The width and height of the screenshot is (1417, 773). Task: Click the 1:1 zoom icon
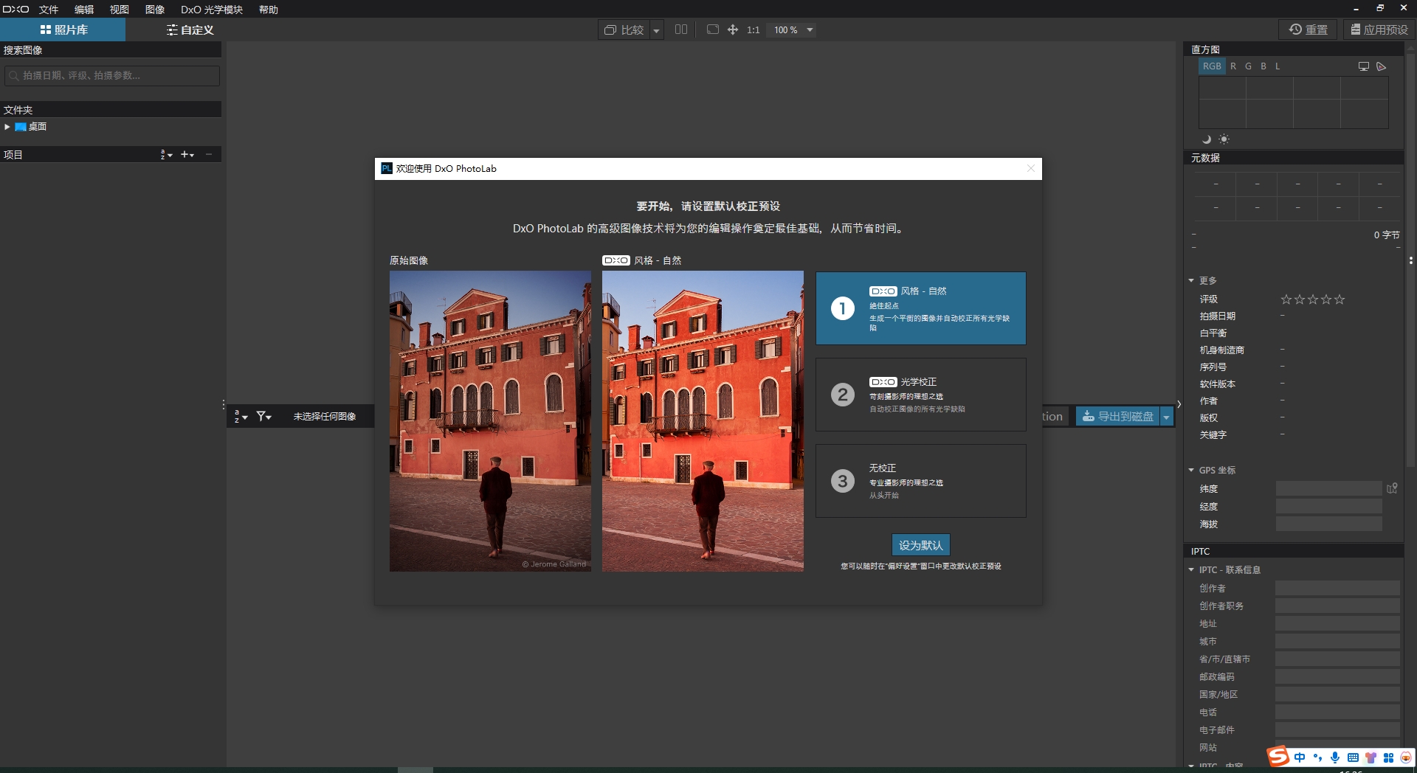coord(753,30)
